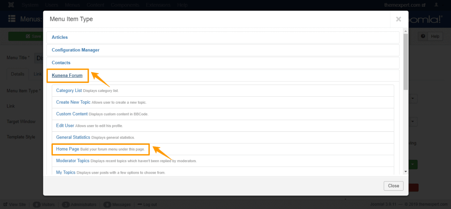Expand the Contacts menu item group
The height and width of the screenshot is (209, 451).
pyautogui.click(x=61, y=63)
